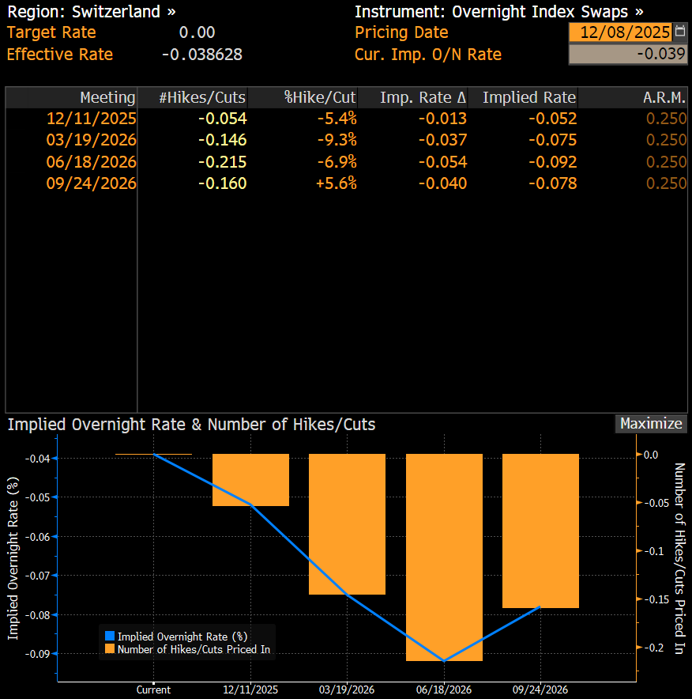Sort by the Meeting column header
This screenshot has width=692, height=699.
[x=107, y=97]
